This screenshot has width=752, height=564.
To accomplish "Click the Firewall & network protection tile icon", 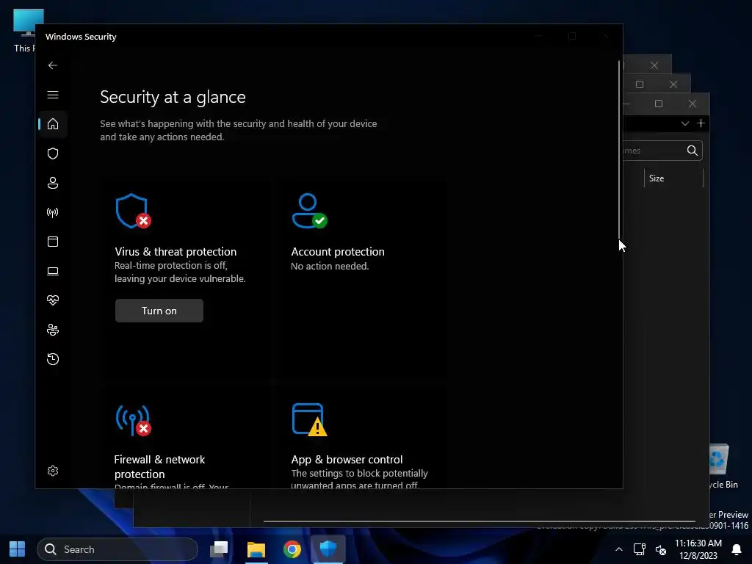I will coord(133,421).
